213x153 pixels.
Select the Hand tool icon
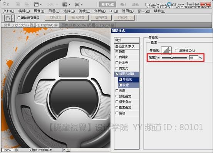click(8, 18)
